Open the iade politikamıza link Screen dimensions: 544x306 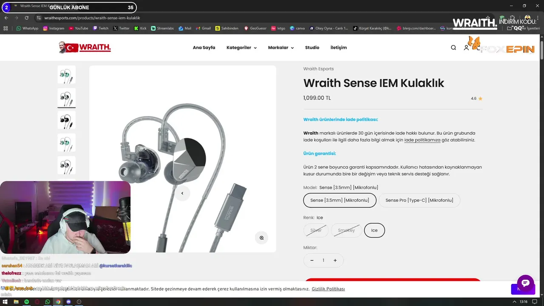pyautogui.click(x=422, y=140)
